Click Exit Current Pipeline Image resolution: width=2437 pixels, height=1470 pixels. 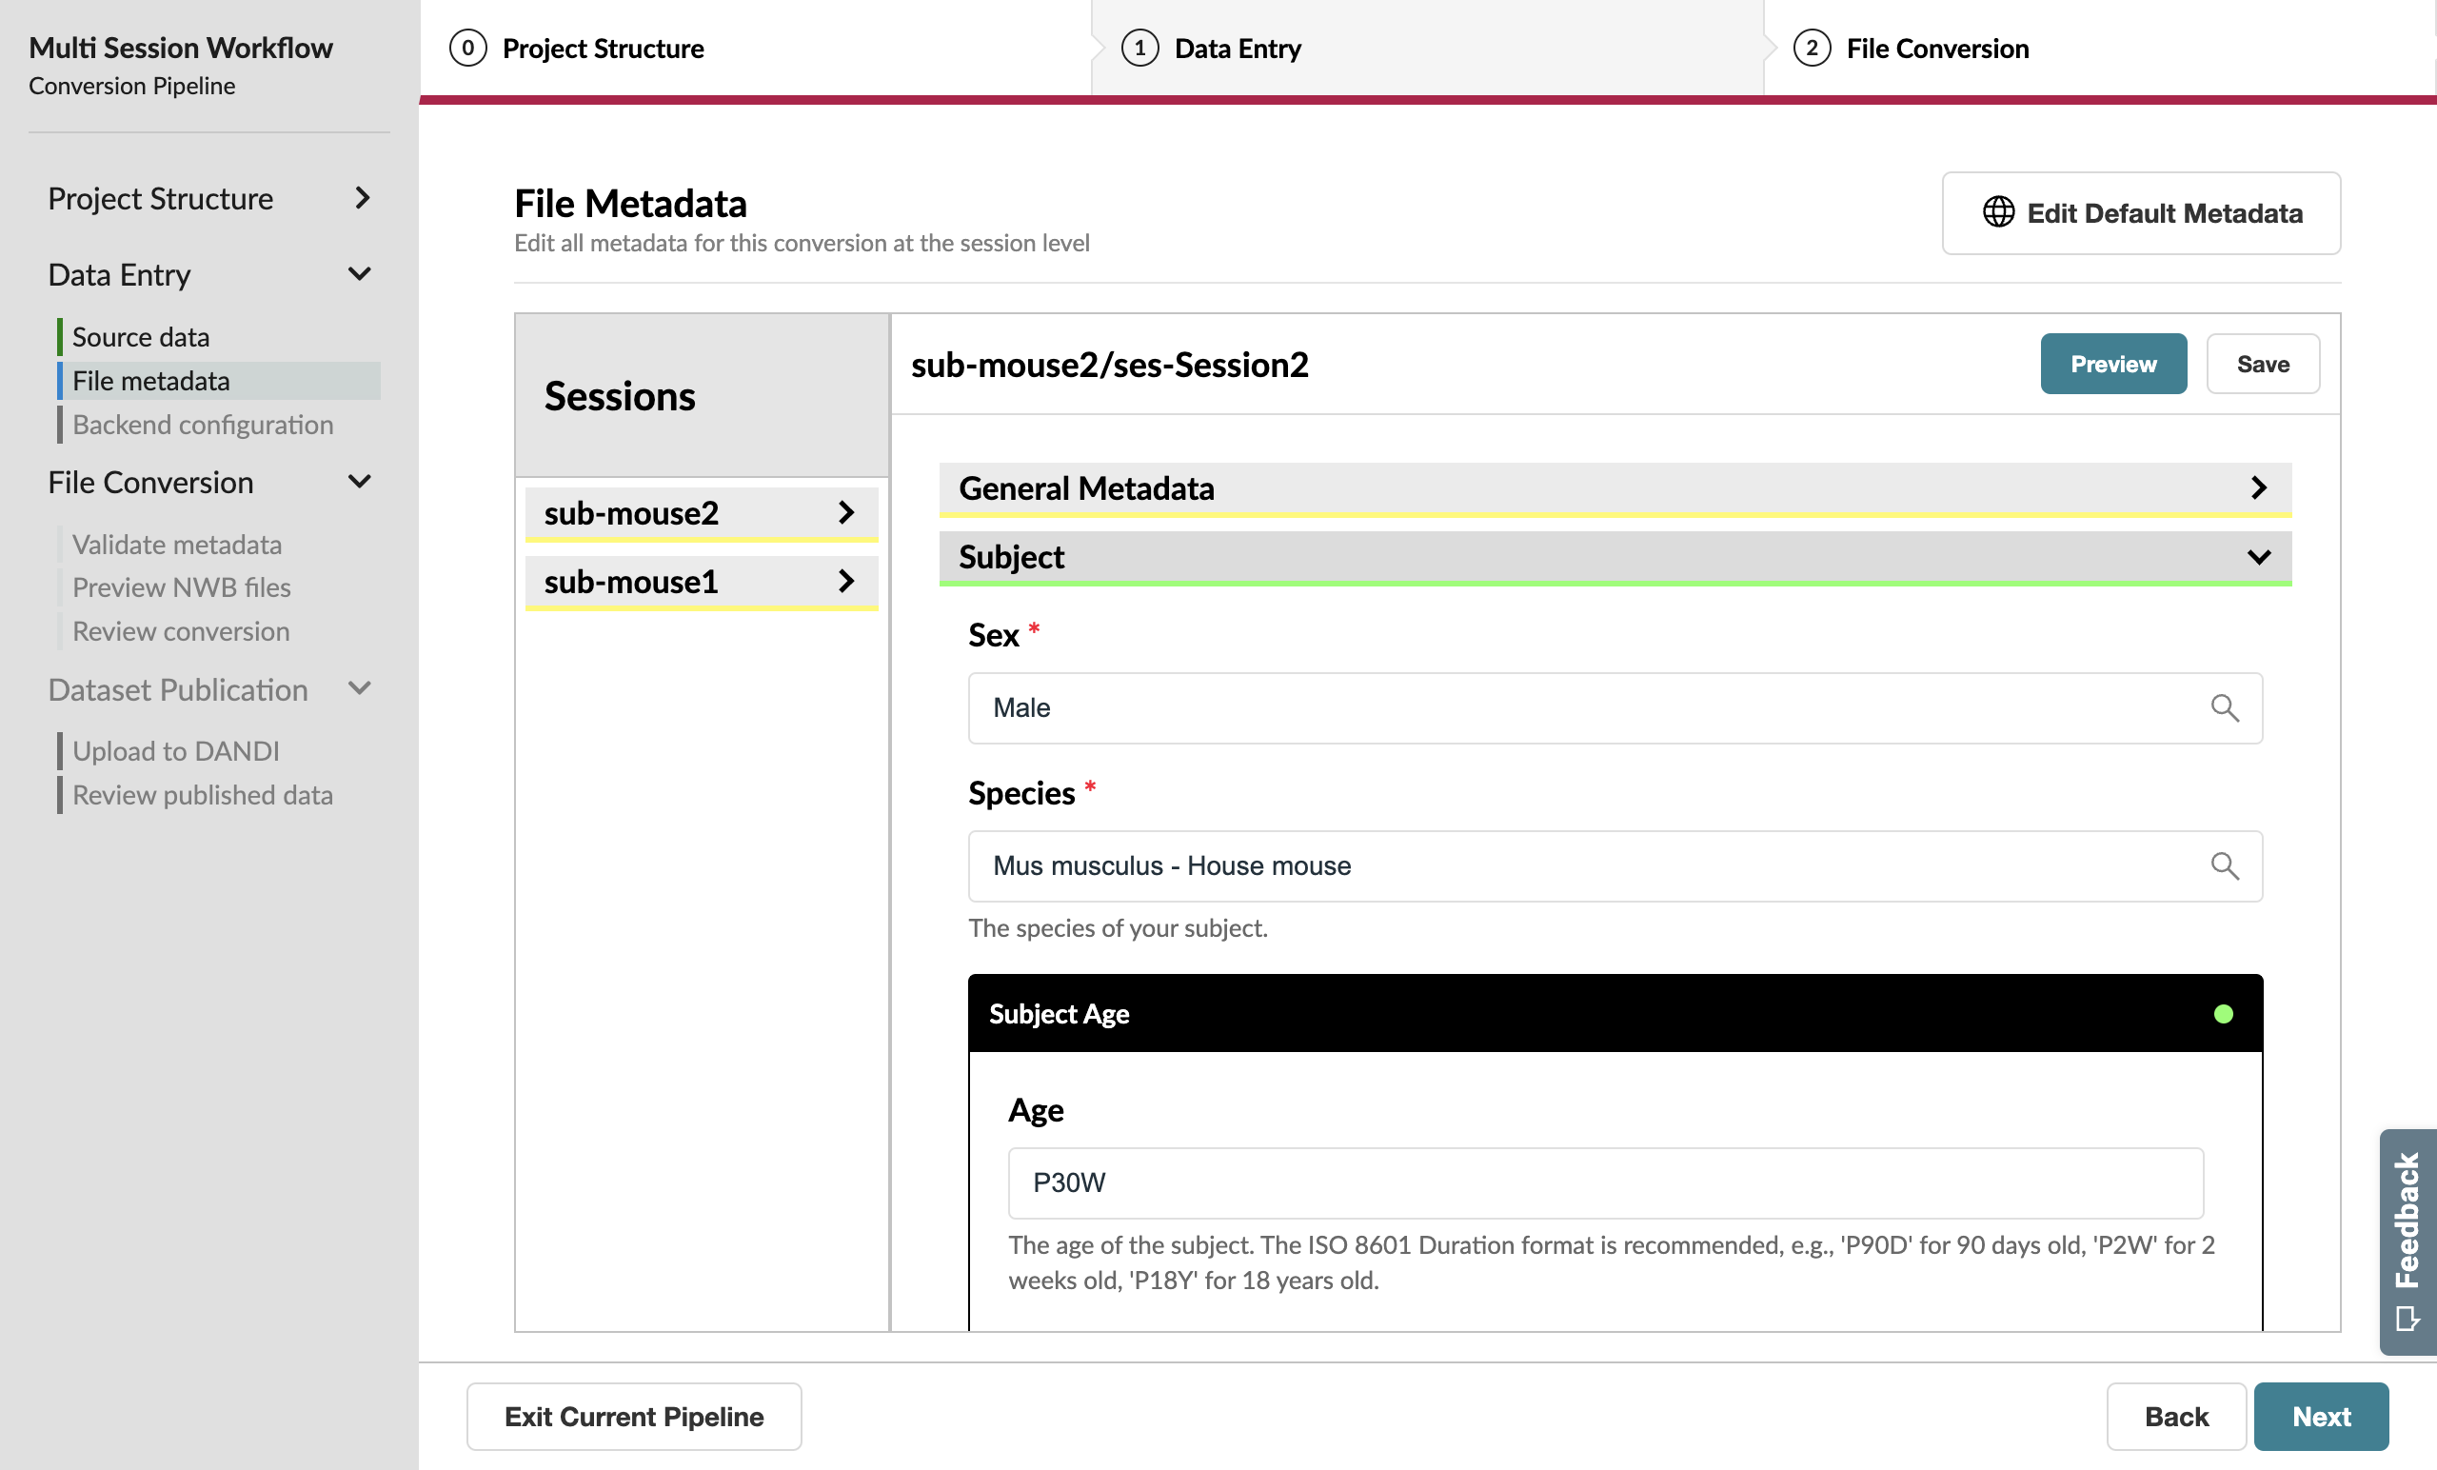(634, 1416)
